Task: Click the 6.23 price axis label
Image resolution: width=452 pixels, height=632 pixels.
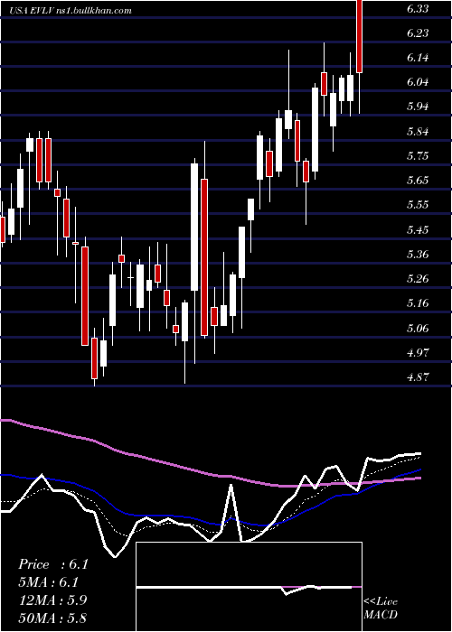Action: tap(418, 33)
